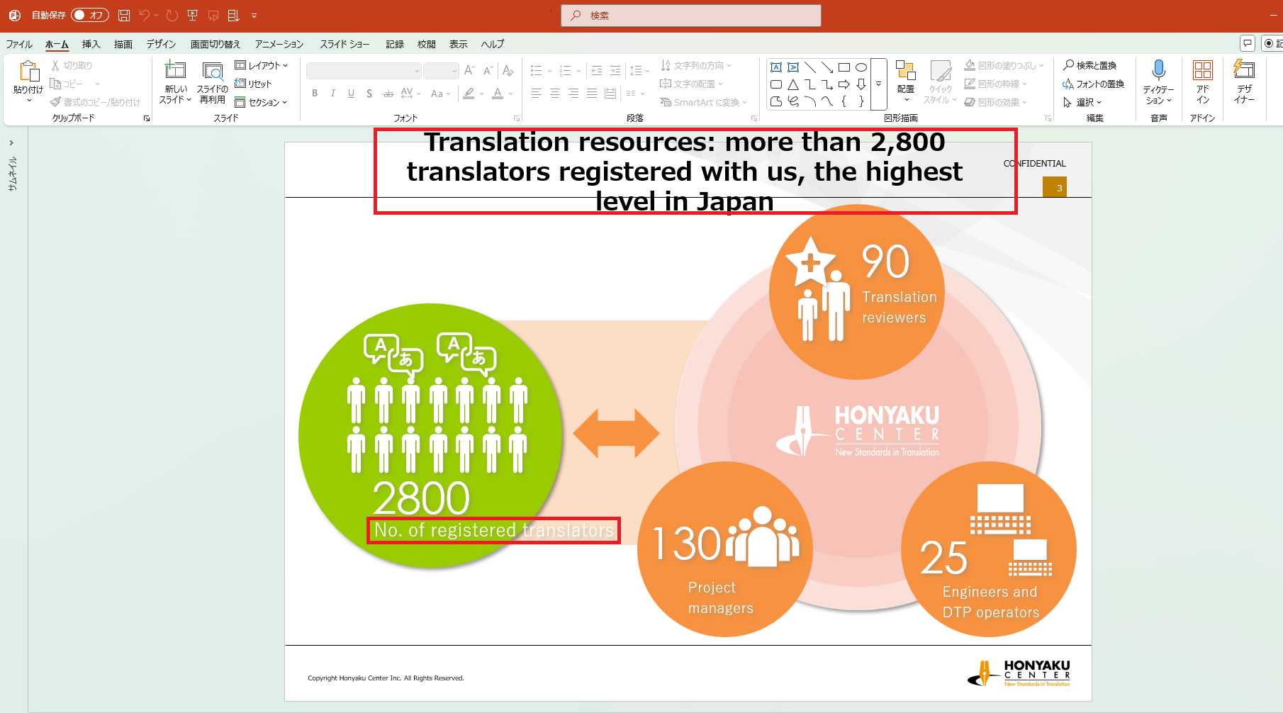The image size is (1283, 713).
Task: Click the ディクテーション microphone icon
Action: (x=1159, y=70)
